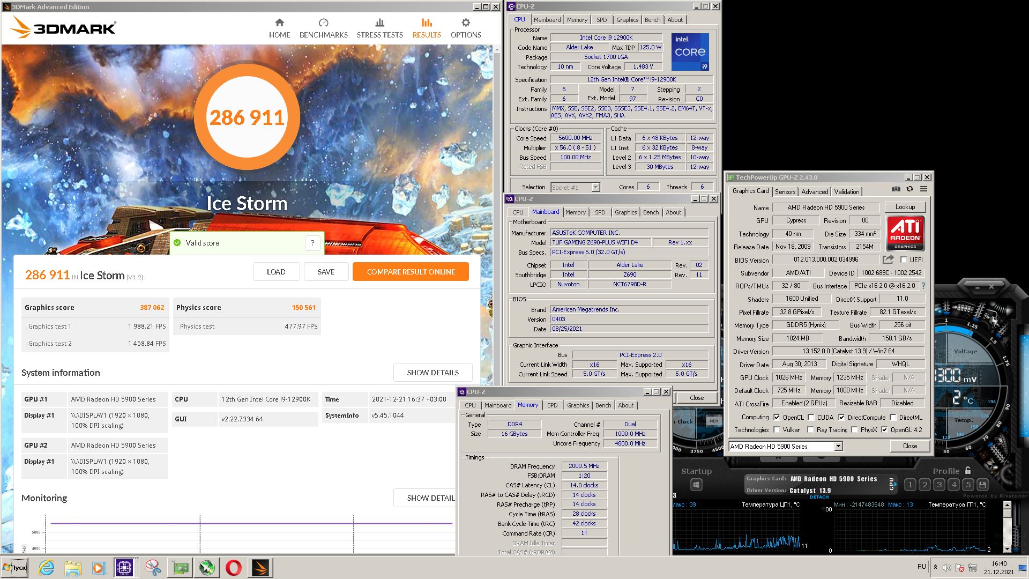Open STRESS TESTS in 3DMark
The image size is (1029, 579).
[x=379, y=28]
